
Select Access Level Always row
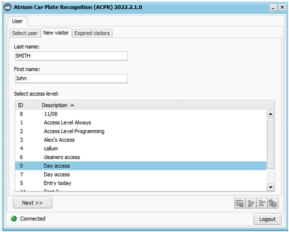tap(141, 122)
